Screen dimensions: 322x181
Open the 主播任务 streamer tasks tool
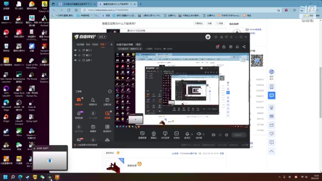[x=107, y=102]
